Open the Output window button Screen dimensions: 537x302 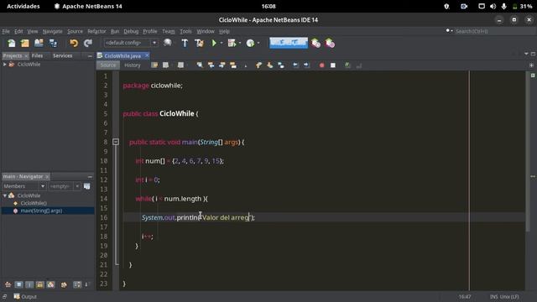click(25, 296)
